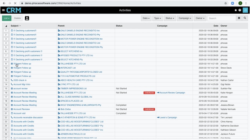Open the Chrome three-dot menu
The width and height of the screenshot is (250, 140).
point(246,3)
